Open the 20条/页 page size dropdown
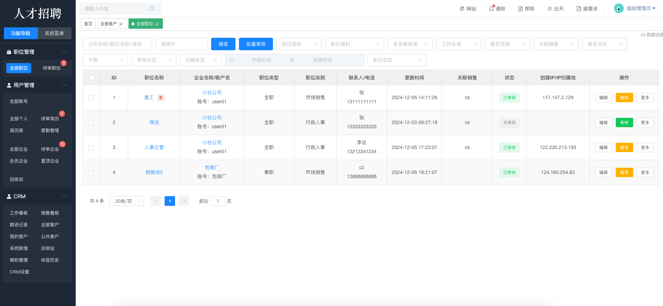This screenshot has height=306, width=663. pos(126,201)
